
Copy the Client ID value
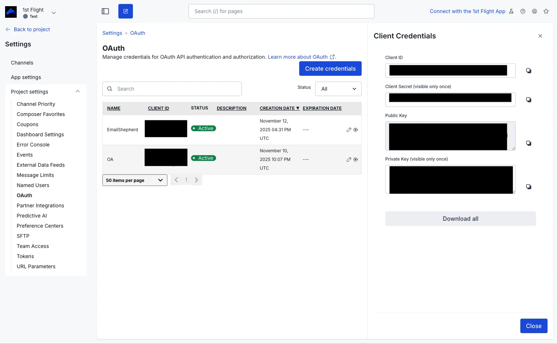(529, 71)
